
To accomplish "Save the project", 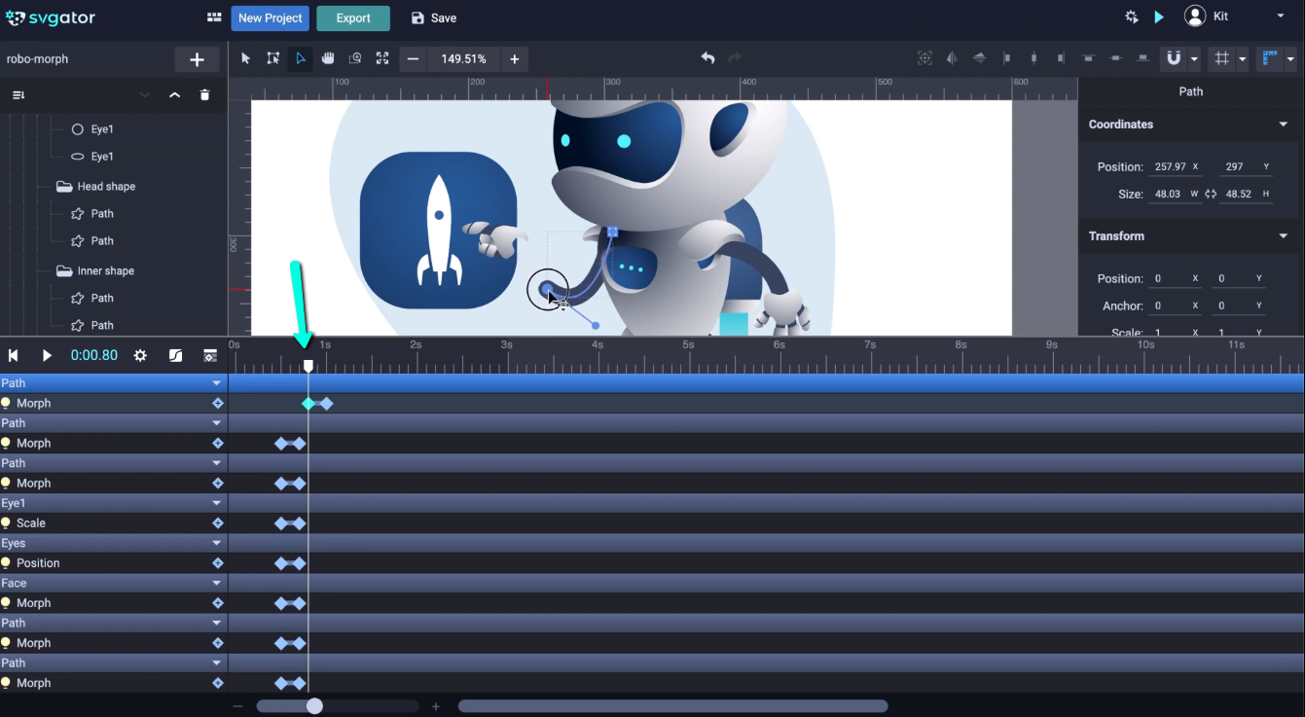I will (x=433, y=18).
